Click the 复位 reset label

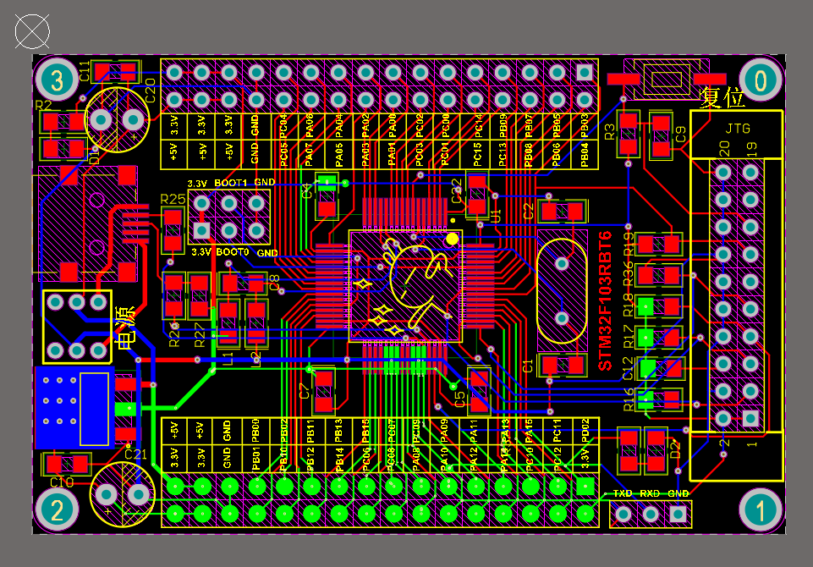722,97
